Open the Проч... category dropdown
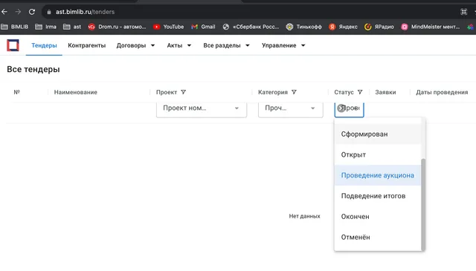Viewport: 476px width, 271px height. click(291, 109)
